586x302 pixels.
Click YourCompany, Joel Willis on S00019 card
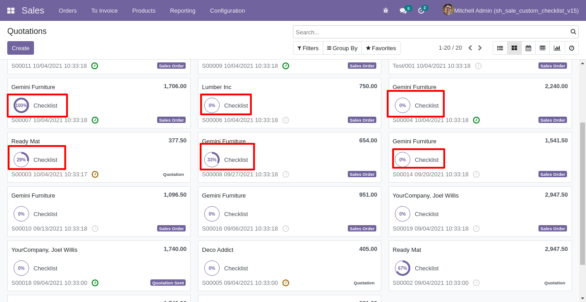coord(426,196)
